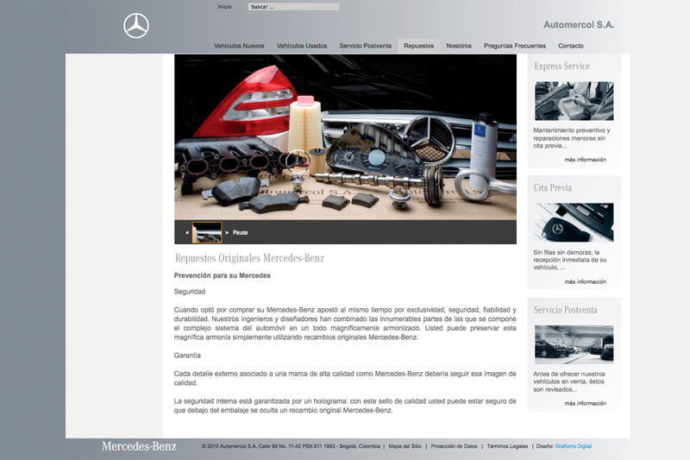Click 'Antes de ofrecer nuestros vehículos' text

click(569, 381)
